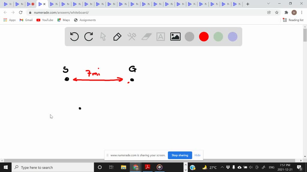Hide the screen sharing notification bar
The width and height of the screenshot is (307, 172).
click(x=197, y=155)
